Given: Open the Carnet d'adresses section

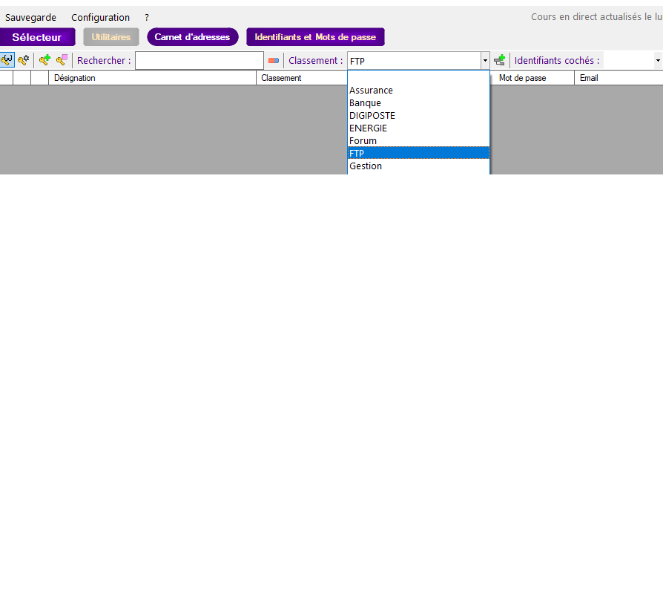Looking at the screenshot, I should coord(192,37).
